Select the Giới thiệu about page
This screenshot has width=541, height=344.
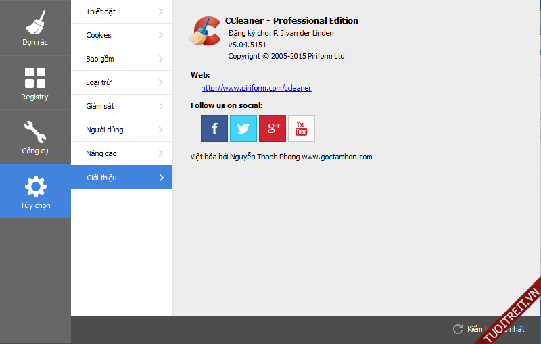click(x=122, y=178)
